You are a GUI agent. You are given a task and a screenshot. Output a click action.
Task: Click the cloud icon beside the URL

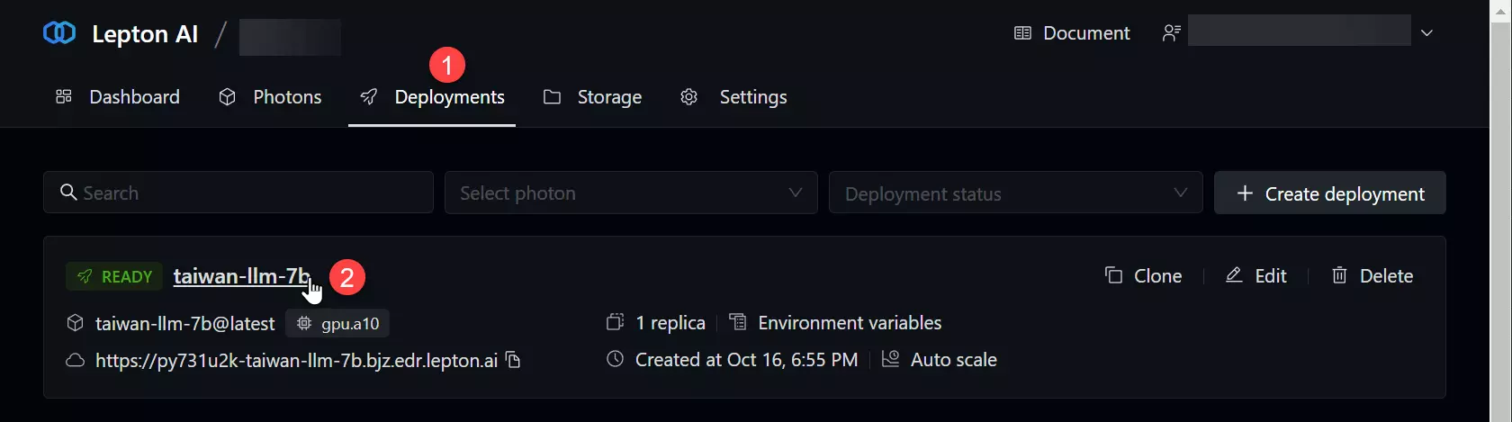76,360
